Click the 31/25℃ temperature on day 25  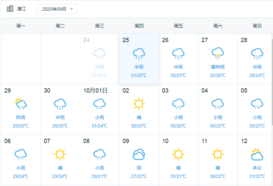coord(139,76)
